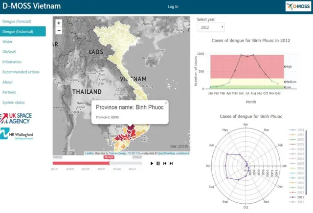Open the Water section

coord(7,42)
